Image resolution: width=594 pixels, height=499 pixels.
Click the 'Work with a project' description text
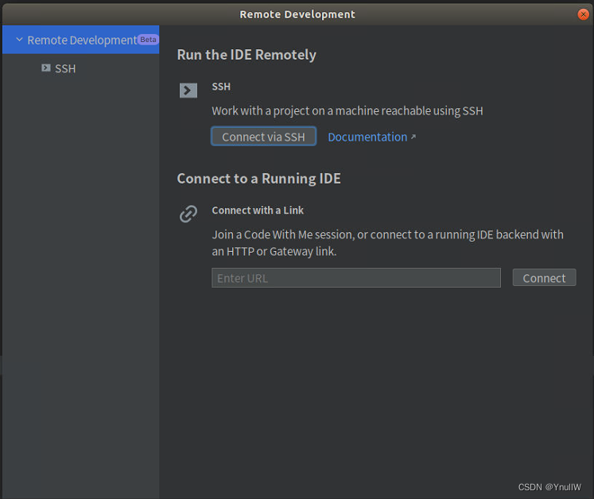[347, 111]
